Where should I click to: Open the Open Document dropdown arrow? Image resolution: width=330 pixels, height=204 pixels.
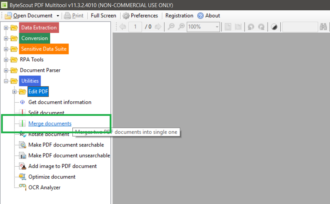58,16
